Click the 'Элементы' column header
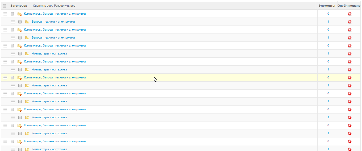This screenshot has height=151, width=362. (x=327, y=6)
